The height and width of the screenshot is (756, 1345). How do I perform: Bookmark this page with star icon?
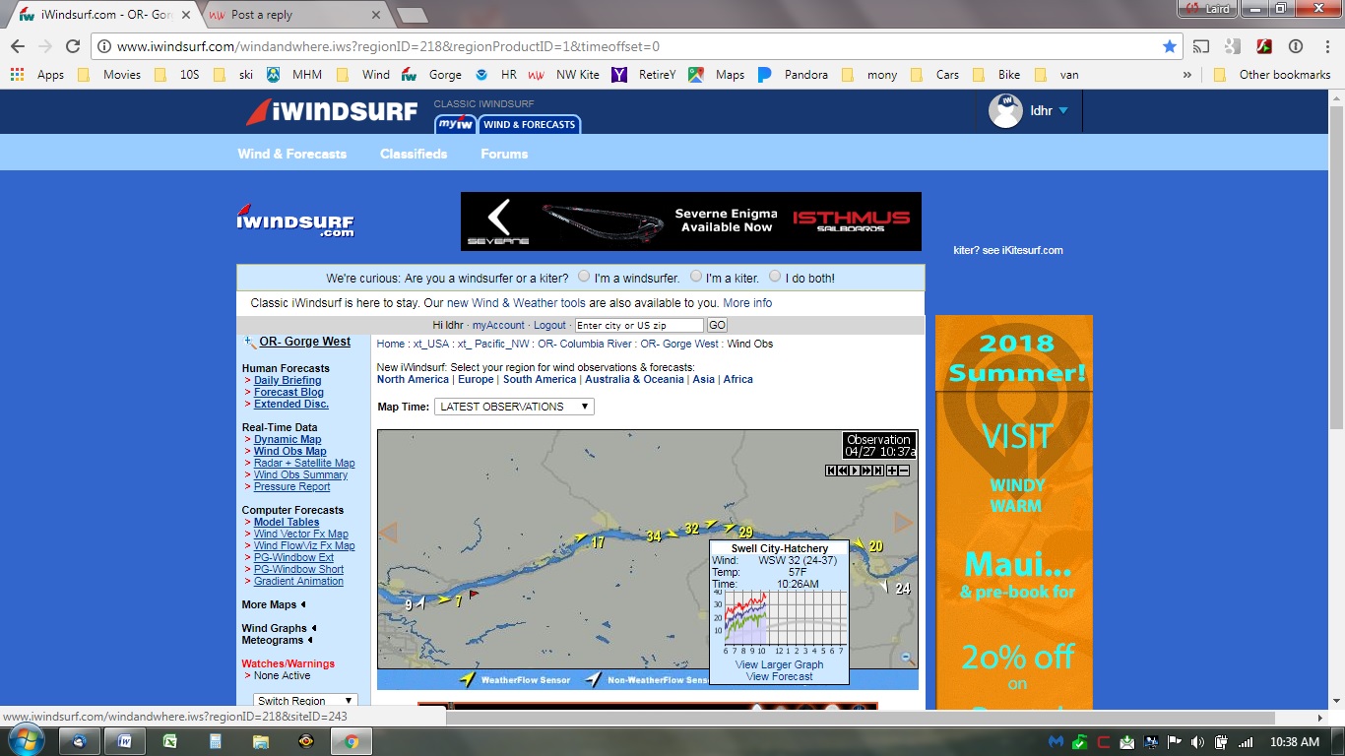1169,46
